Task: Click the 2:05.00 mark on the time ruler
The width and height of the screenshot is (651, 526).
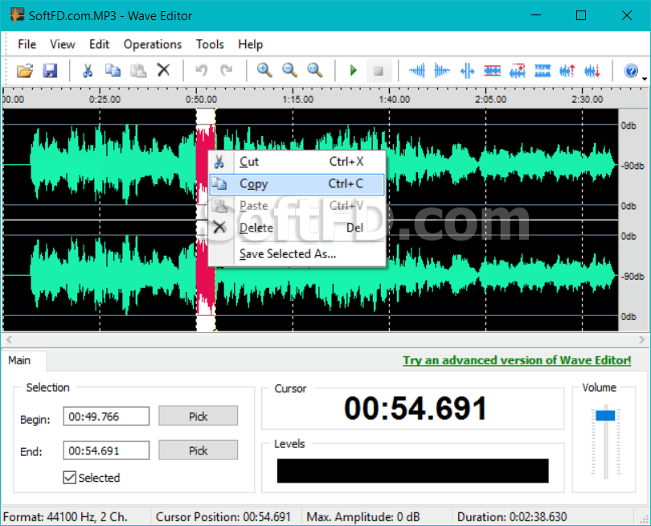Action: (x=491, y=99)
